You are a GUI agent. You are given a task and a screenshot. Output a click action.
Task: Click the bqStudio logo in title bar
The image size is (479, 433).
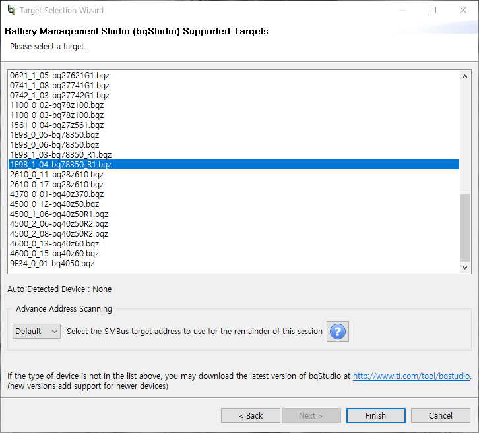click(x=11, y=10)
